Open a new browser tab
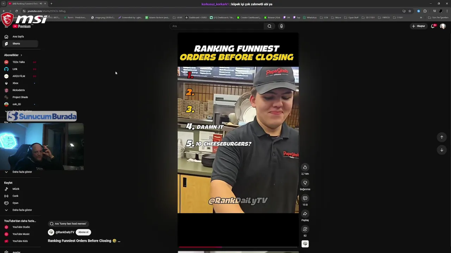The image size is (451, 253). (51, 4)
